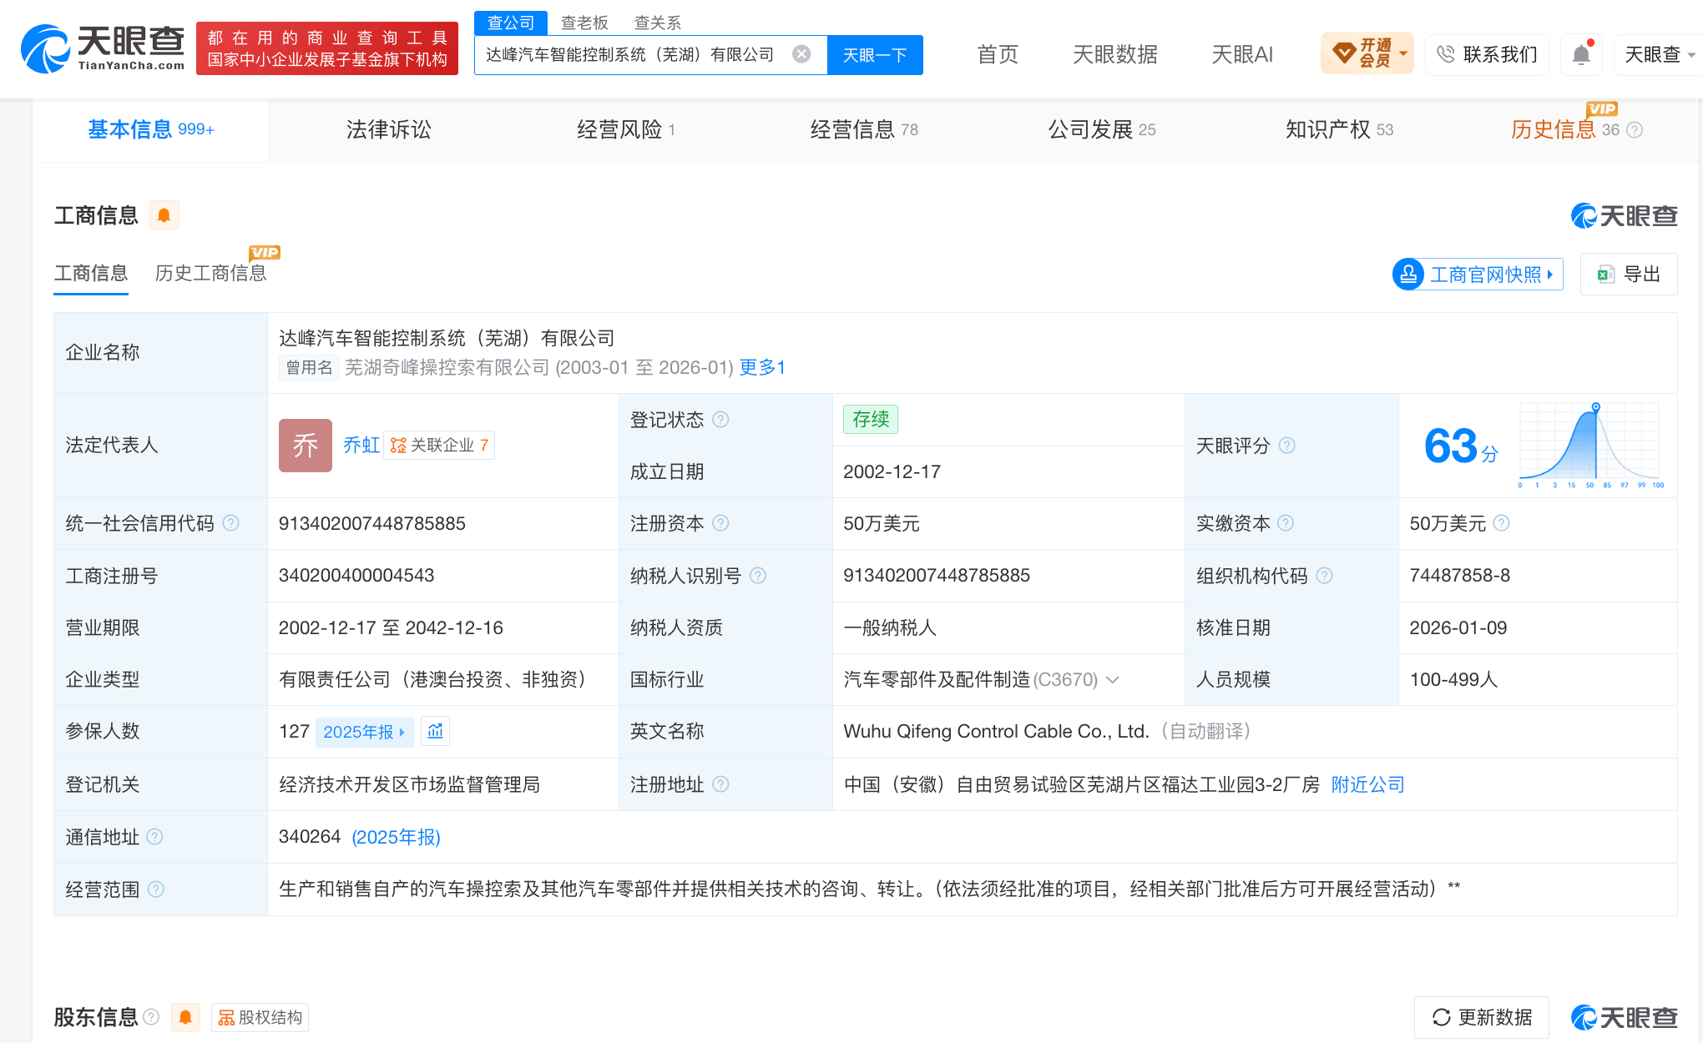Click the bell icon next to 工商信息 heading

click(x=164, y=215)
